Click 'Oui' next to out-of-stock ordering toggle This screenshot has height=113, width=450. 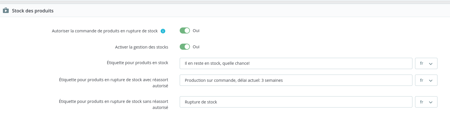tap(196, 31)
